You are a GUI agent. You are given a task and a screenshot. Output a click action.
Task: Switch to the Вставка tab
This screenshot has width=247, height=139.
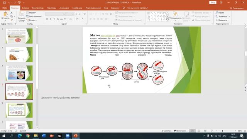(25, 8)
